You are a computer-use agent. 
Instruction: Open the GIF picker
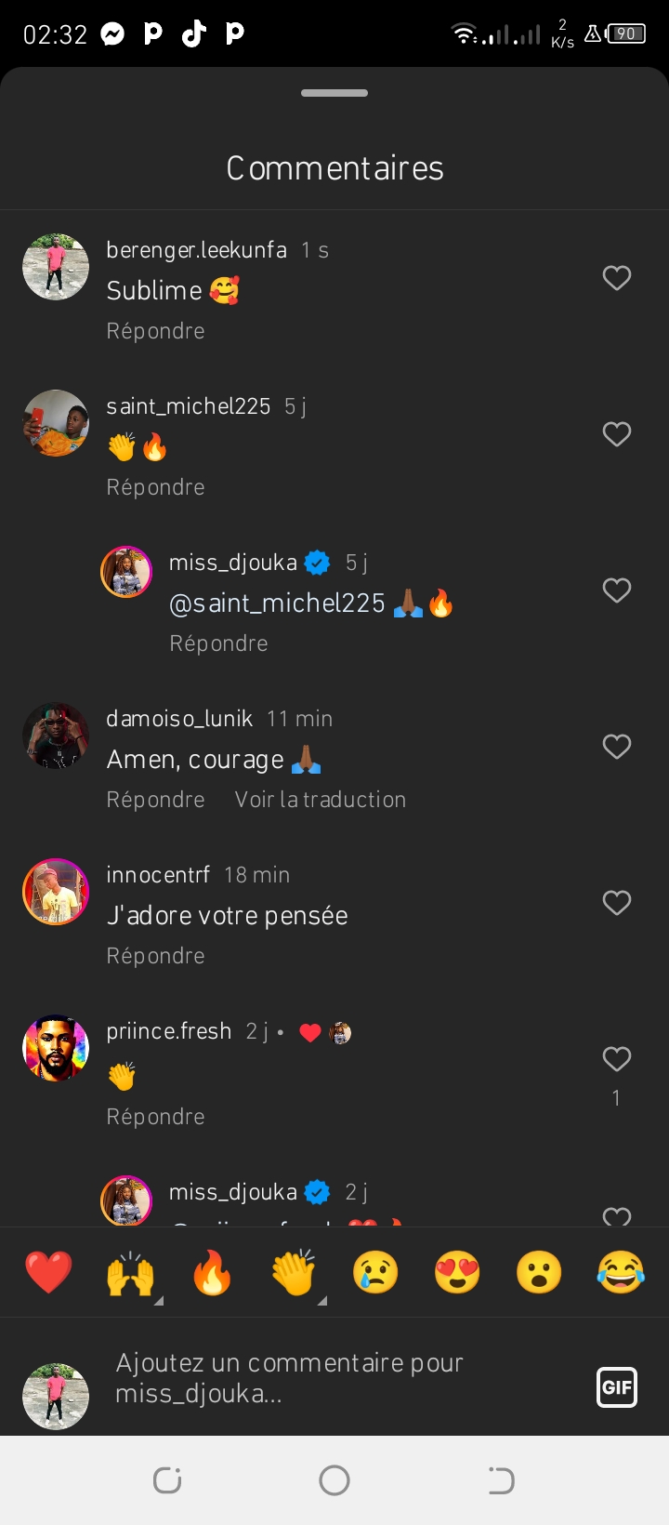(617, 1387)
